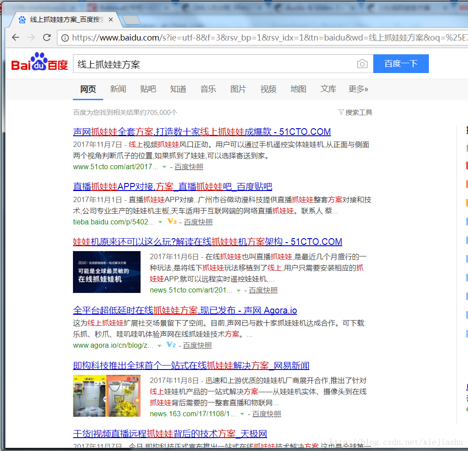Open a new browser tab
The width and height of the screenshot is (468, 451).
point(131,20)
